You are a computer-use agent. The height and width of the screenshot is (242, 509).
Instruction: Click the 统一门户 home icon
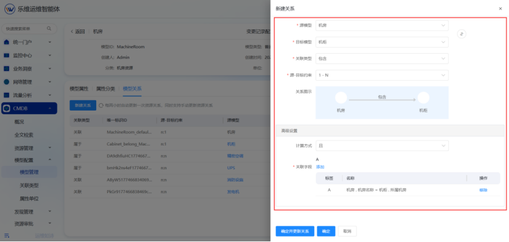tap(7, 42)
